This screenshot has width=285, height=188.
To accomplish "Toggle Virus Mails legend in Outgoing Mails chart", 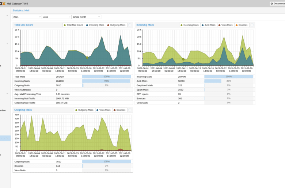I will [x=103, y=110].
